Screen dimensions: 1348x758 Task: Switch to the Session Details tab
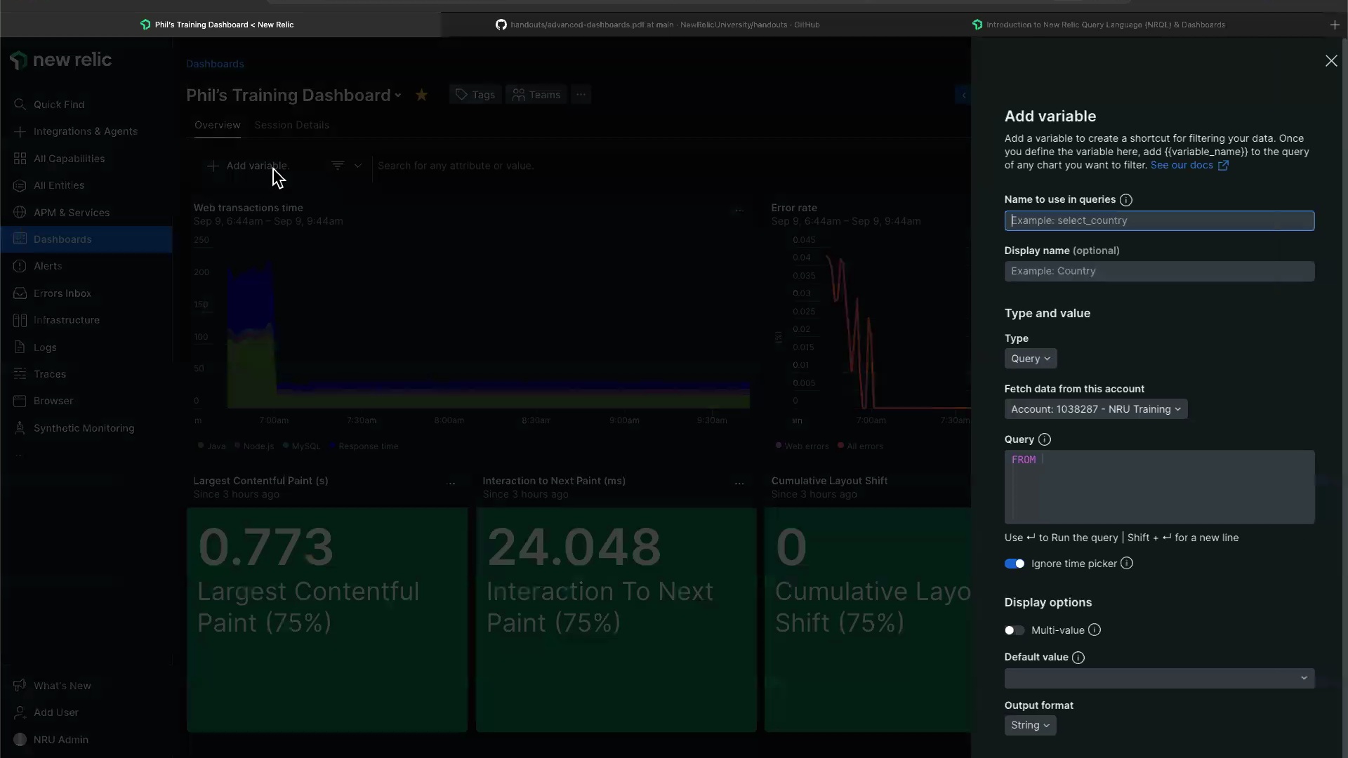tap(291, 125)
